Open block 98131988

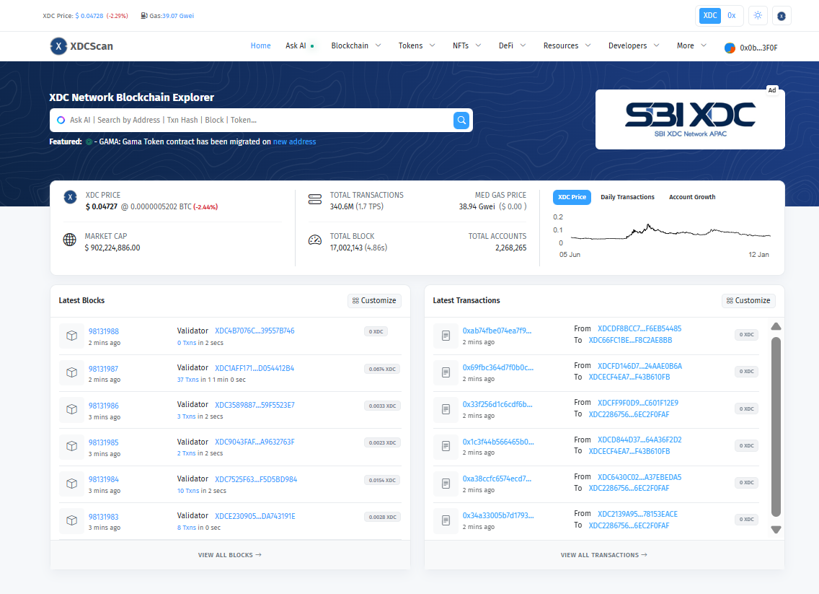(x=103, y=331)
